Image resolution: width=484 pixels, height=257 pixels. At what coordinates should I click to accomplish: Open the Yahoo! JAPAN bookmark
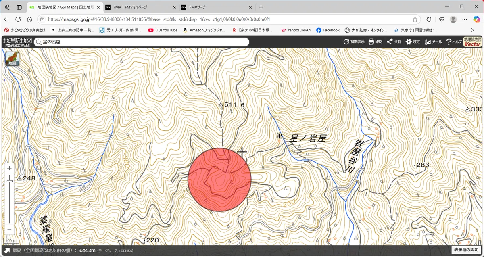tap(296, 30)
